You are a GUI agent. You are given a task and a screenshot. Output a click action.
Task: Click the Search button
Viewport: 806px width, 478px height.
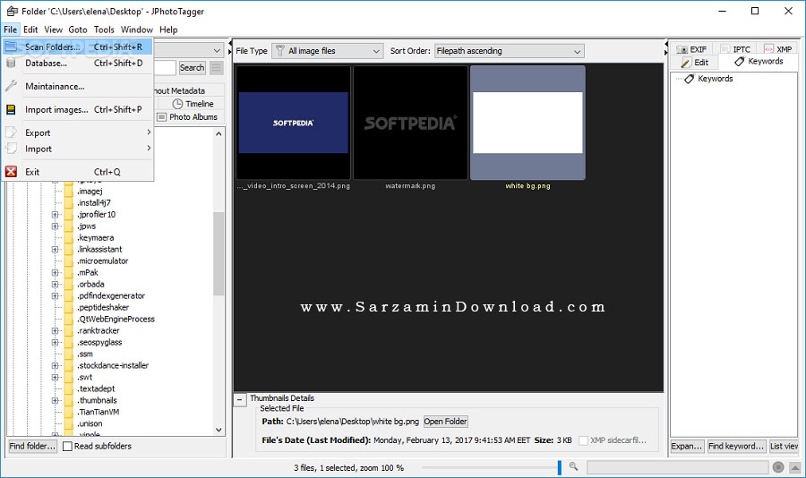[x=193, y=68]
